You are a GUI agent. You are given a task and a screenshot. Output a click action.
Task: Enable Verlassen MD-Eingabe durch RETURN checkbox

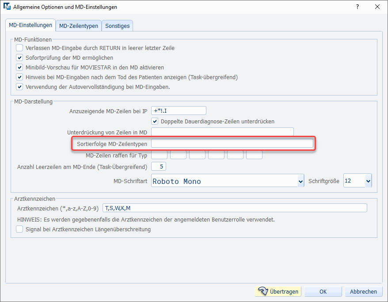19,48
